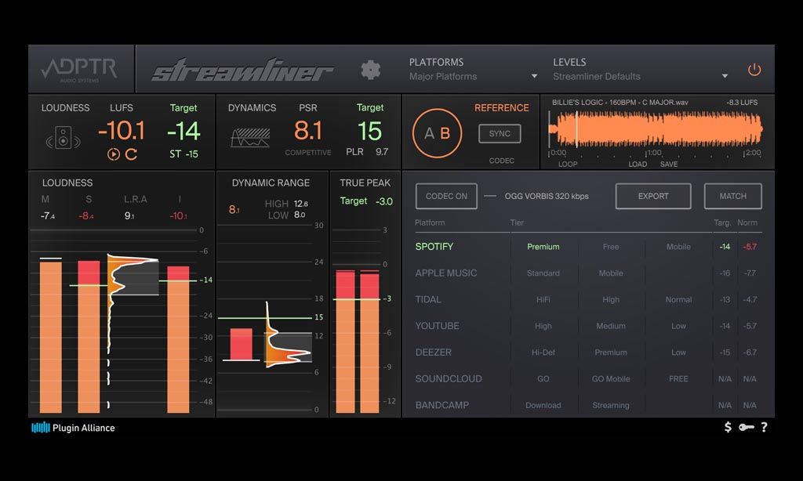Select the DEEZER platform
The height and width of the screenshot is (481, 803).
point(433,353)
